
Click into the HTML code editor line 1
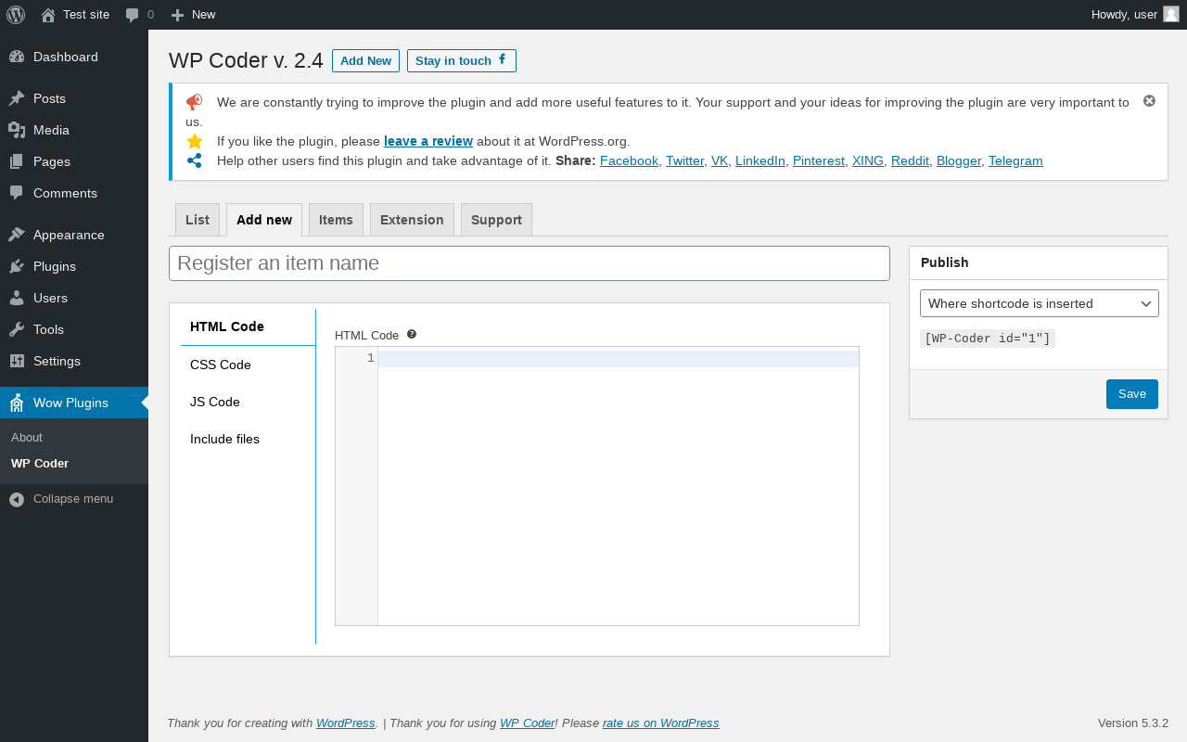[618, 359]
